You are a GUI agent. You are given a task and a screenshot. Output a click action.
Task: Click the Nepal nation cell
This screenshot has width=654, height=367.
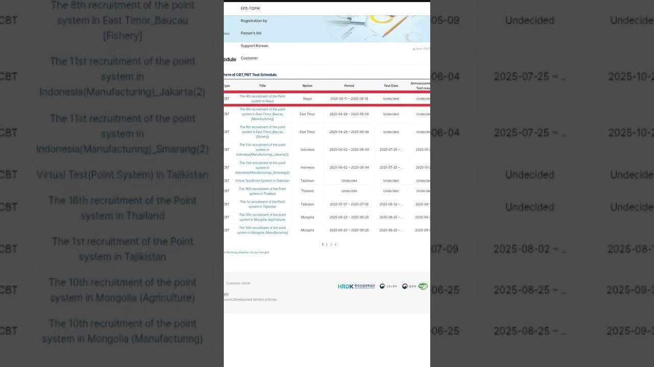click(308, 99)
